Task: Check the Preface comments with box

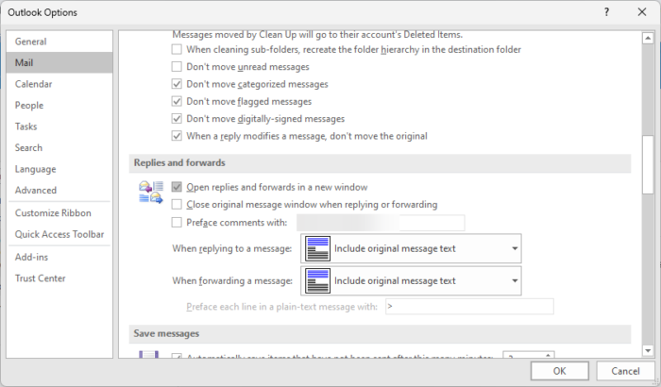Action: pos(177,222)
